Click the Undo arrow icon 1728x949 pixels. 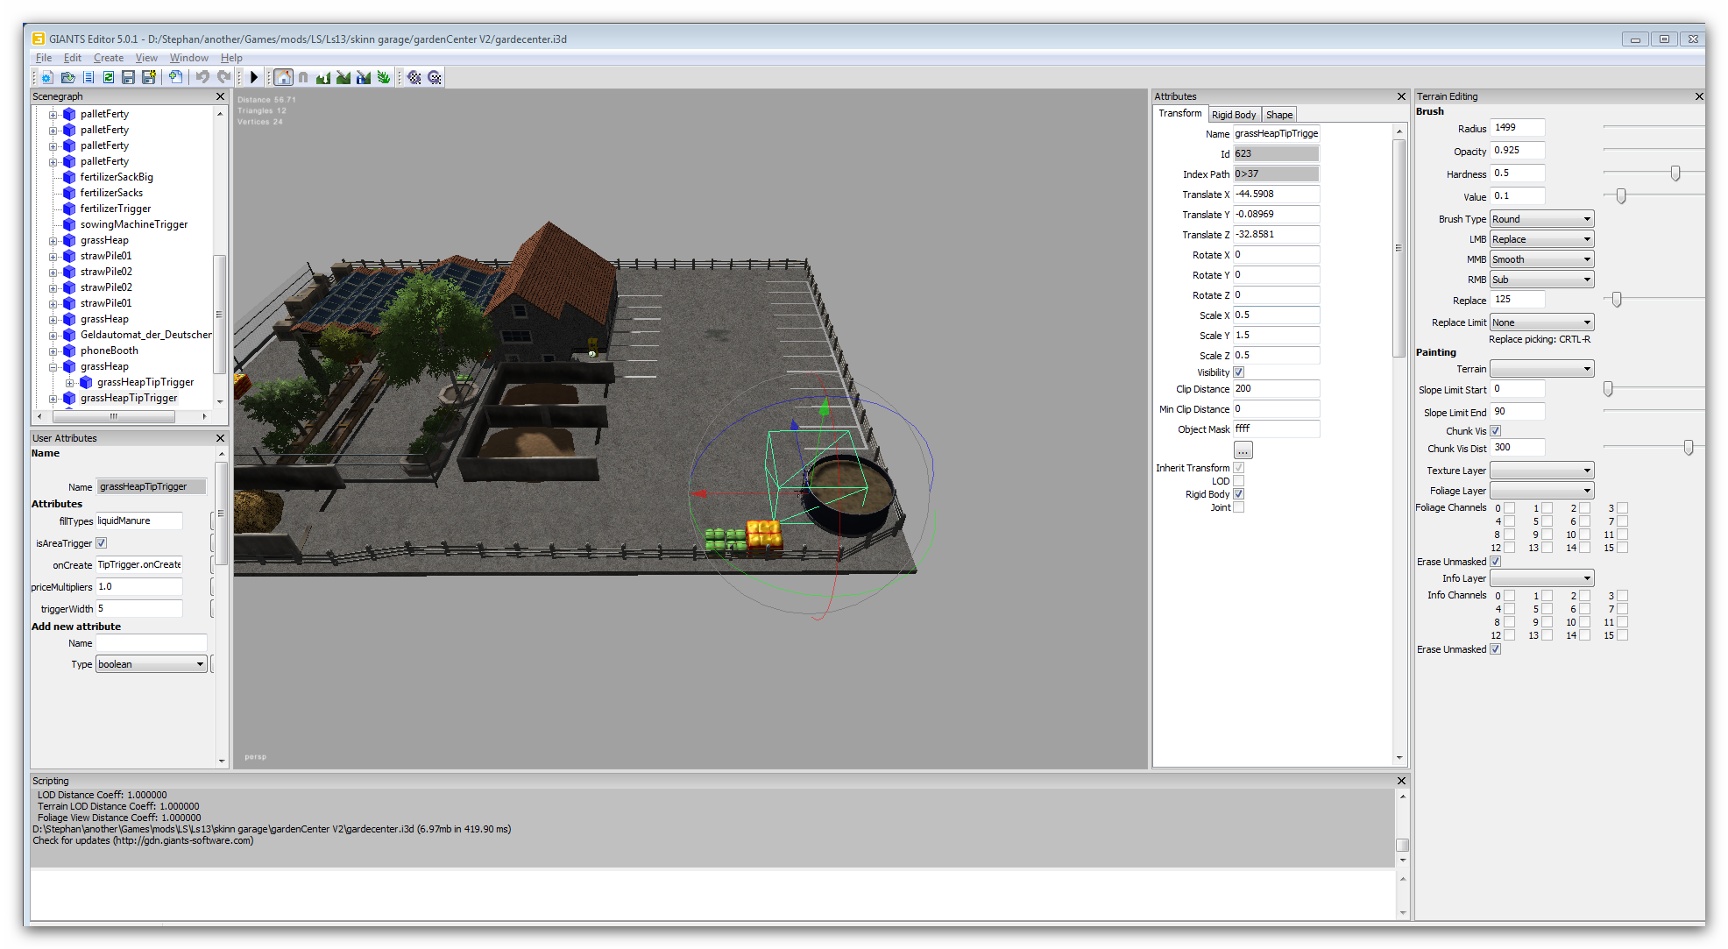click(x=202, y=78)
